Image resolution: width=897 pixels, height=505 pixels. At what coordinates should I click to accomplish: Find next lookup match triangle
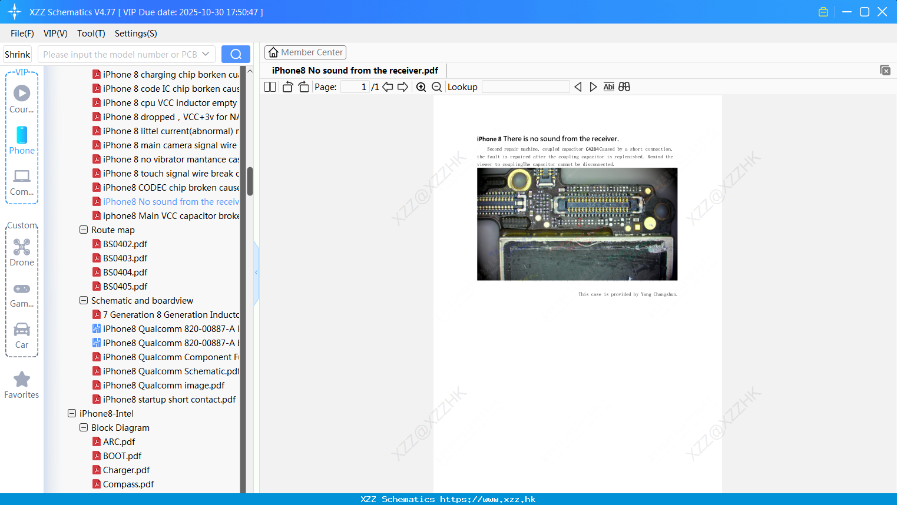(593, 87)
